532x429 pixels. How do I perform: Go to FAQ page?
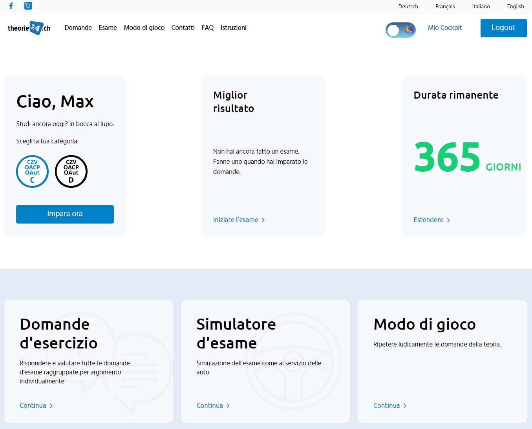click(207, 27)
